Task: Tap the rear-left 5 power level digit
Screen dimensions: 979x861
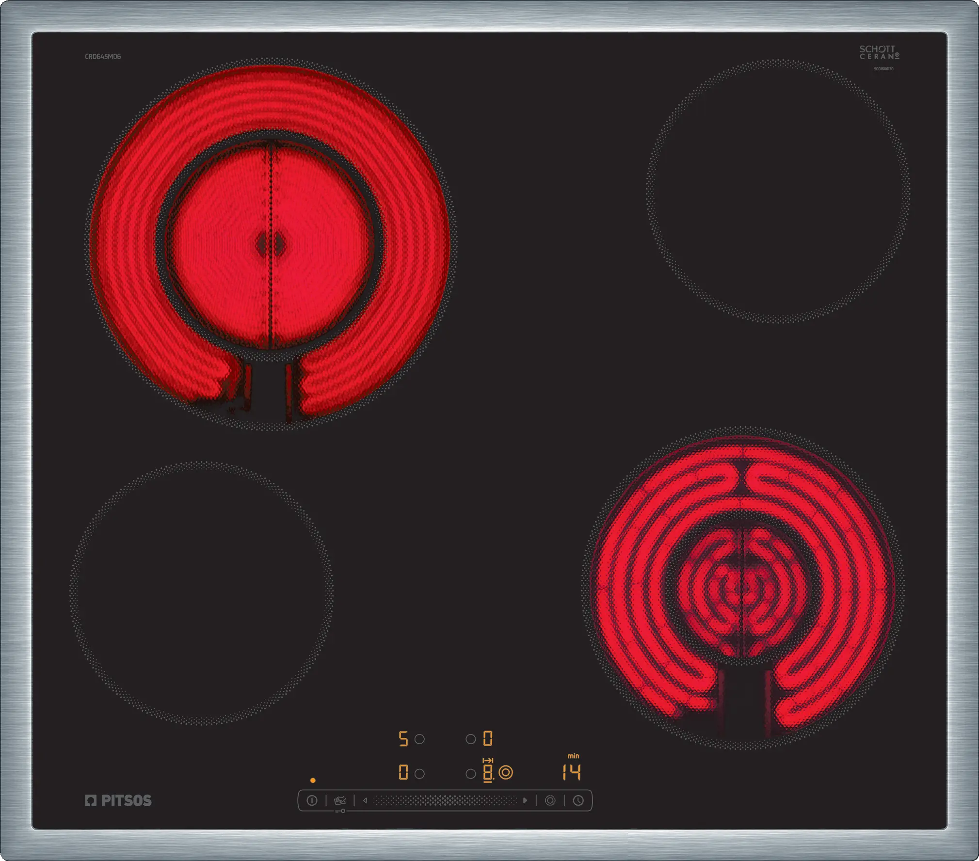Action: tap(403, 739)
